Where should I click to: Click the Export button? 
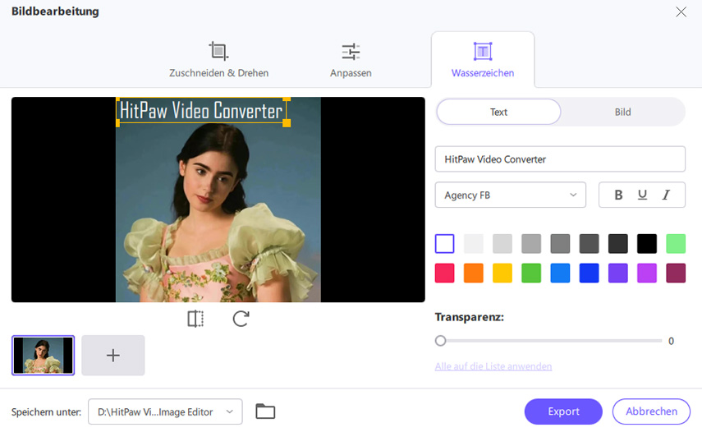tap(563, 411)
